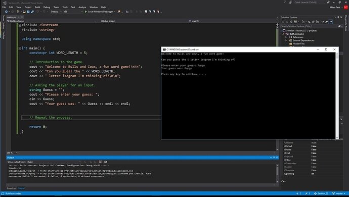
Task: Collapse the BullCowGame project node
Action: 283,34
